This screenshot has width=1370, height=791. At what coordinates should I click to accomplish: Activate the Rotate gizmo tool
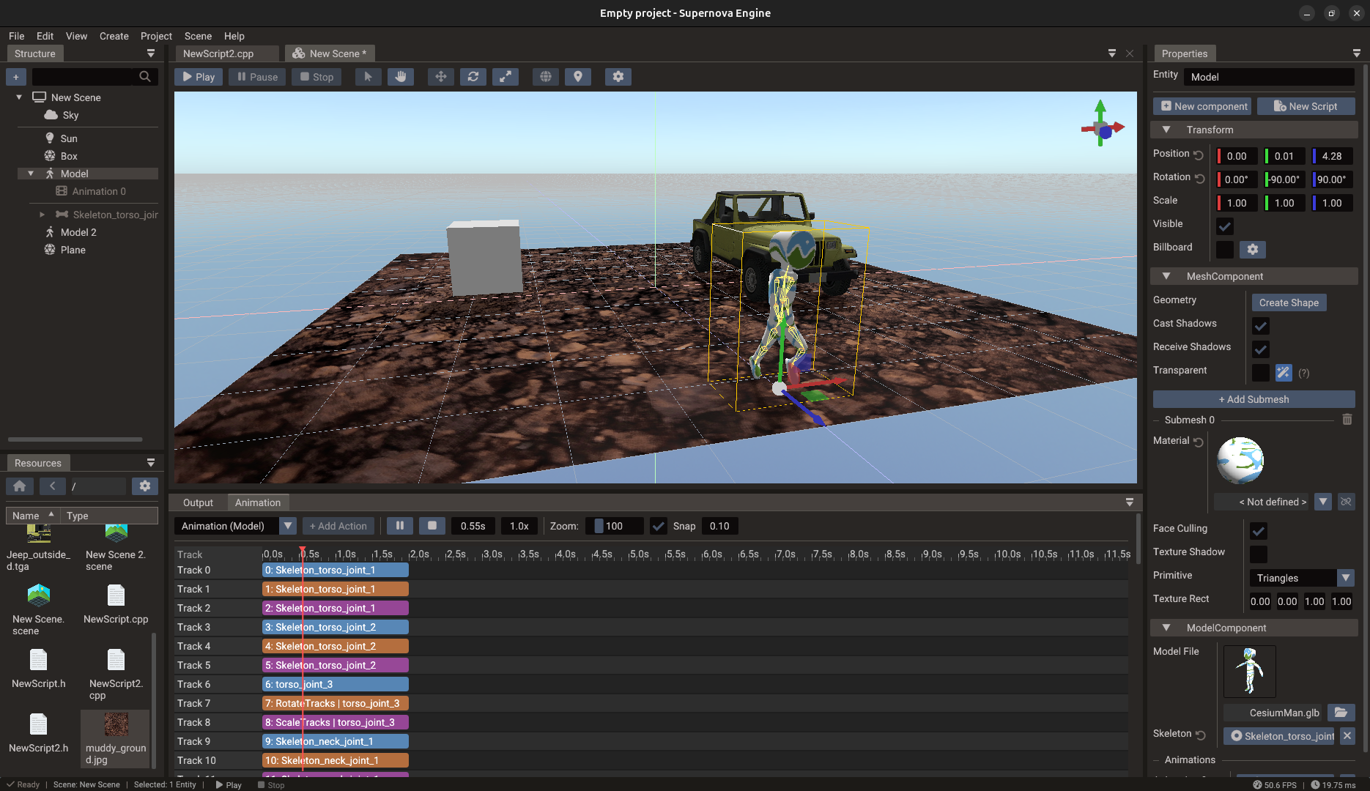[x=473, y=76]
